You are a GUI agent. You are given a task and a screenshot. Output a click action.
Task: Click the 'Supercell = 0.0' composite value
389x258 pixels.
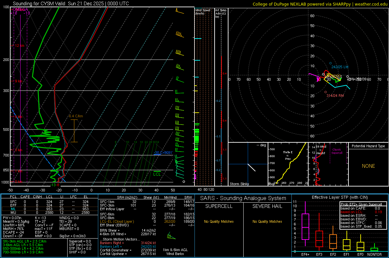tap(80, 241)
